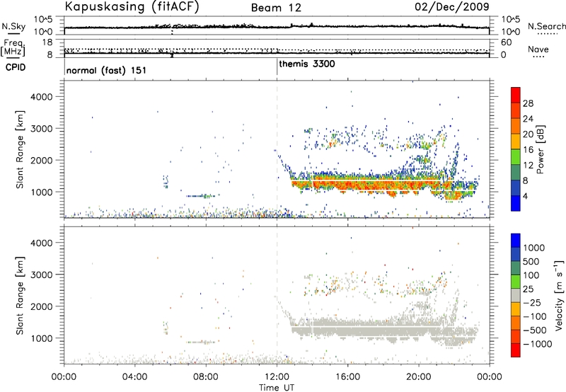Click the 'Power [dB]' colorbar label
The width and height of the screenshot is (566, 392).
541,149
